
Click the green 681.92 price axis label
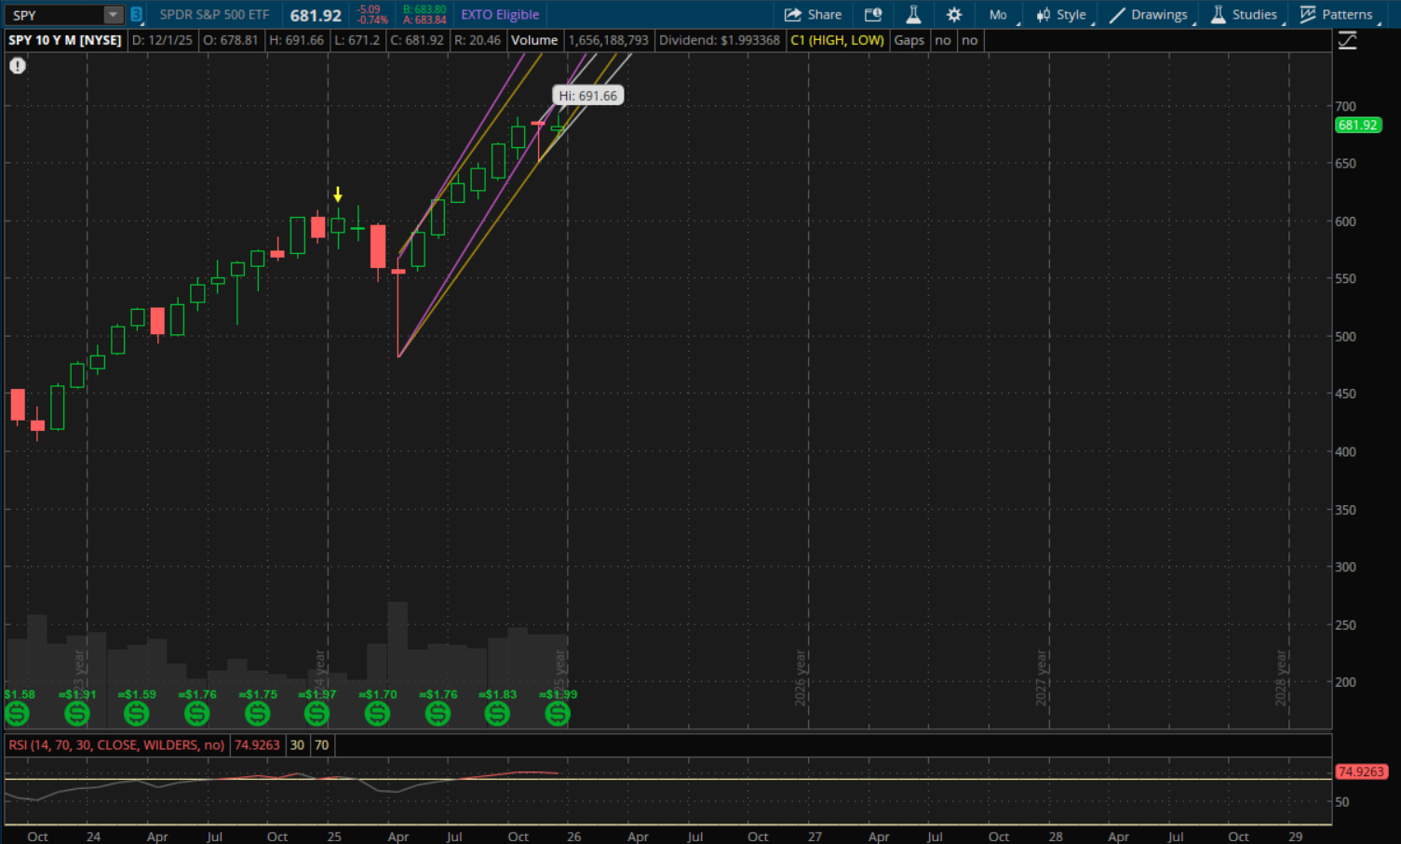[1357, 126]
